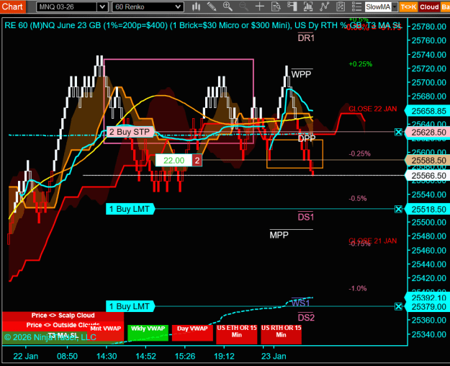Cancel the 1 Buy LMT order at 25379.00
450x366 pixels.
click(x=398, y=306)
